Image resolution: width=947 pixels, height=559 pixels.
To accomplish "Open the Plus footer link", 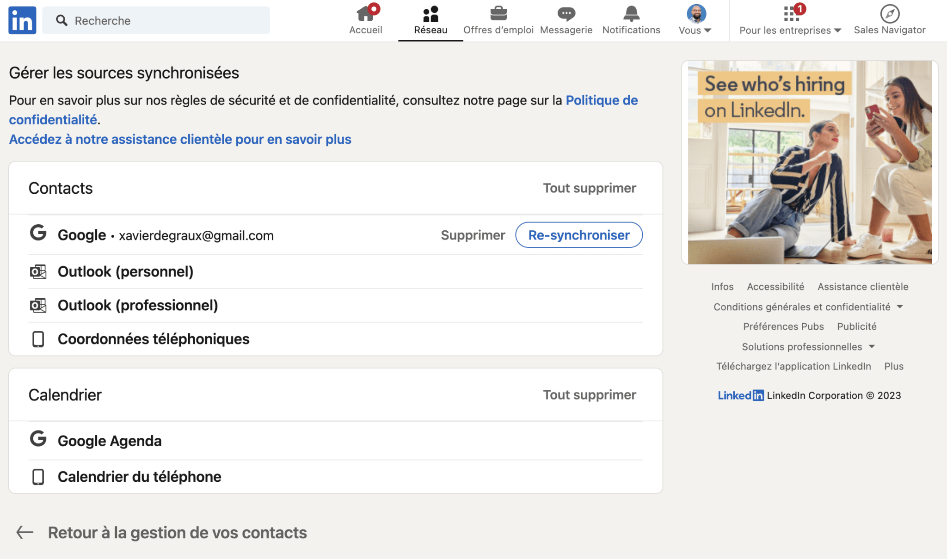I will click(x=893, y=366).
